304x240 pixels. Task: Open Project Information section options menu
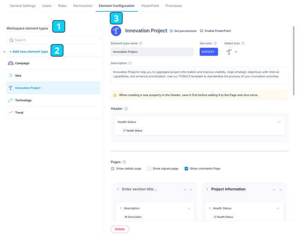coord(274,190)
